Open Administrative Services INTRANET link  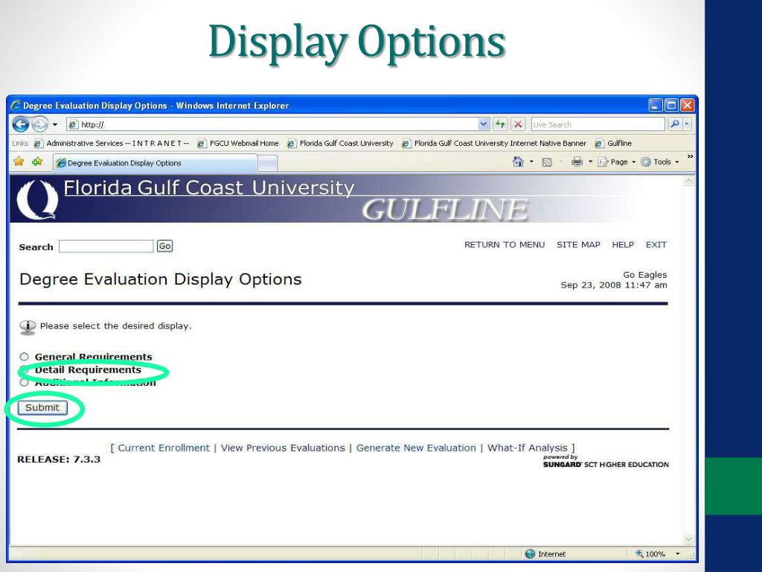click(112, 144)
